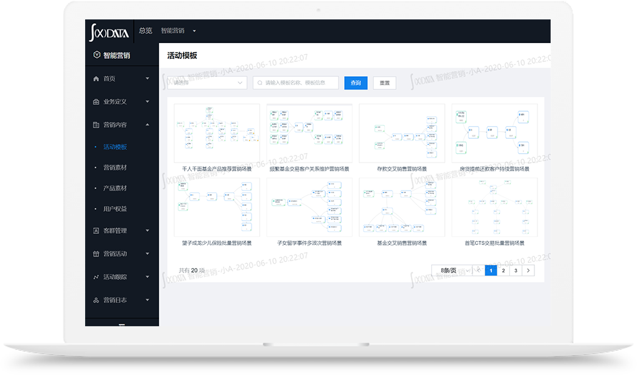Screen dimensions: 637x375
Task: Click the 活动跟踪 tracking icon
Action: 96,277
